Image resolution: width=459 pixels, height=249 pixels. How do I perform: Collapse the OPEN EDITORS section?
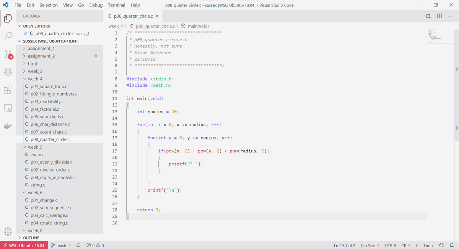coord(36,26)
